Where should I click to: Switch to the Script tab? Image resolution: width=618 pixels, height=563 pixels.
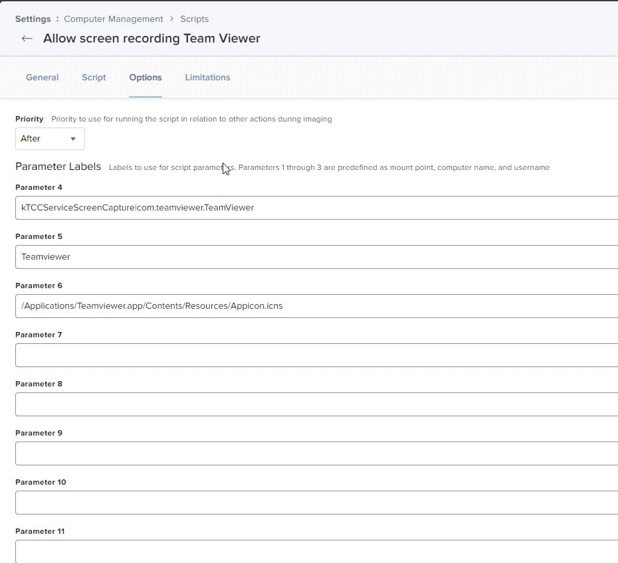[94, 77]
